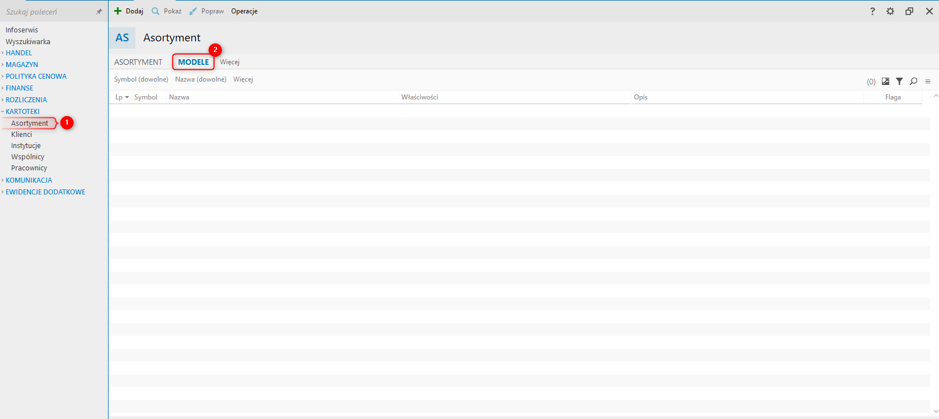Show more filters via Więcej after Nazwa
This screenshot has width=939, height=419.
[243, 79]
